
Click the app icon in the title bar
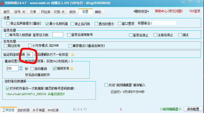(x=2, y=3)
